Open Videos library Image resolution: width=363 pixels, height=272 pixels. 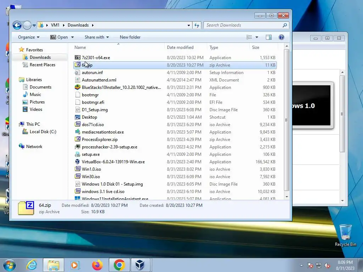coord(36,109)
